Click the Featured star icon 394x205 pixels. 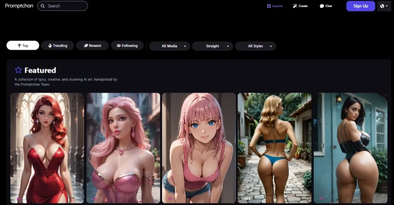point(18,70)
